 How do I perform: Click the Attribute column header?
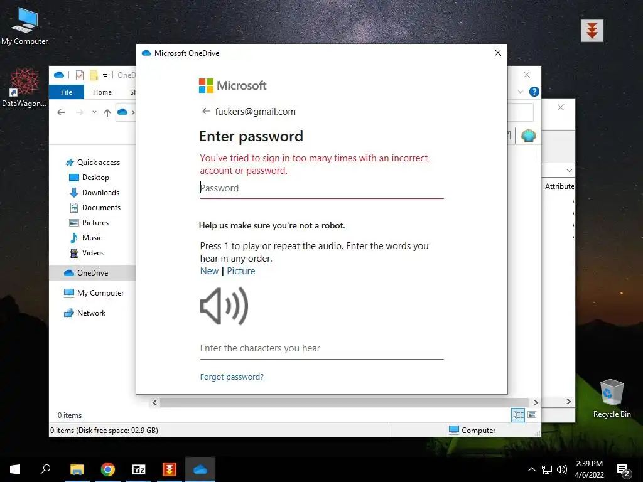click(x=559, y=186)
